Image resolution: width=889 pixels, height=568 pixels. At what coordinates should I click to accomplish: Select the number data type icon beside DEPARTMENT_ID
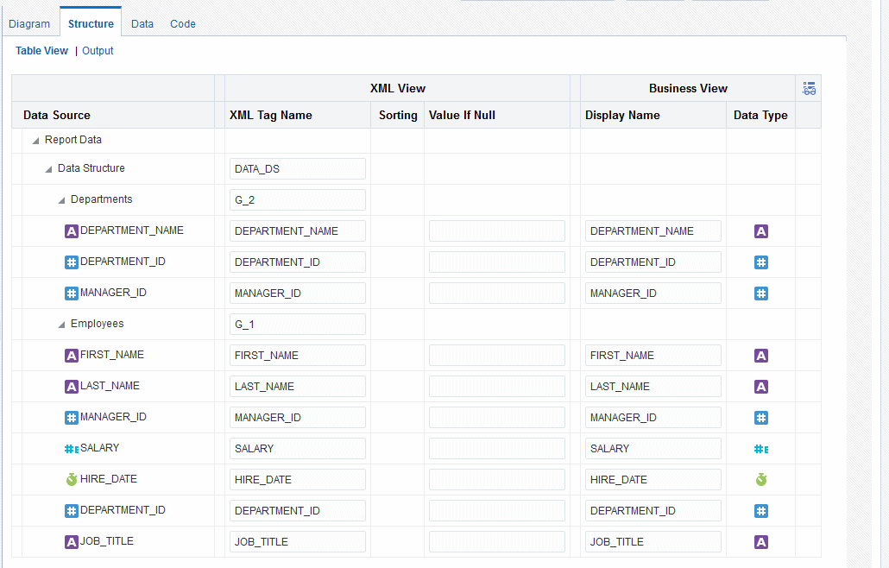point(70,262)
